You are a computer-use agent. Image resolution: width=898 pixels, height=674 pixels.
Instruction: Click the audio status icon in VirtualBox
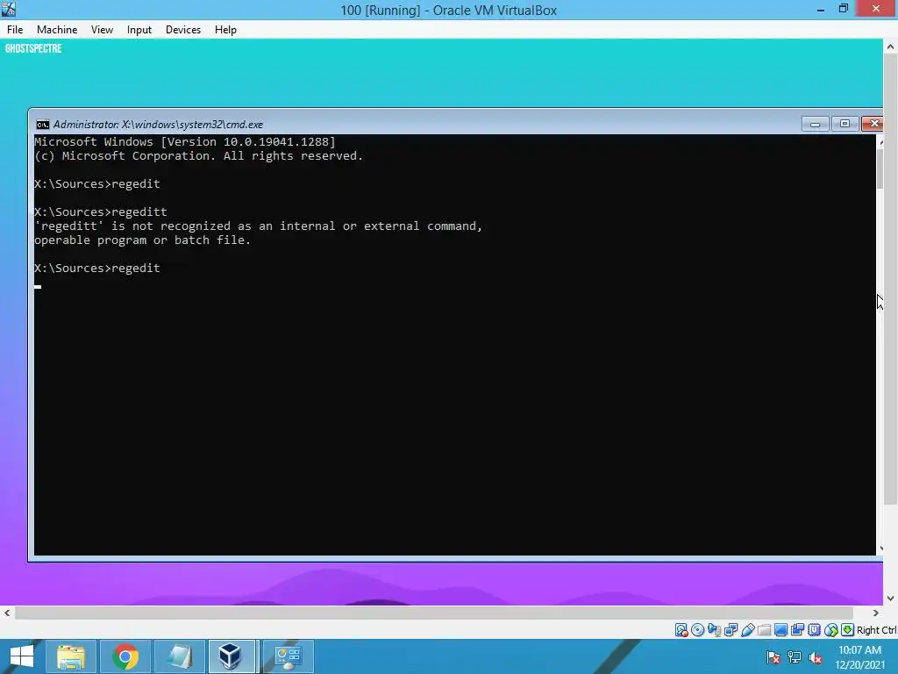[714, 630]
